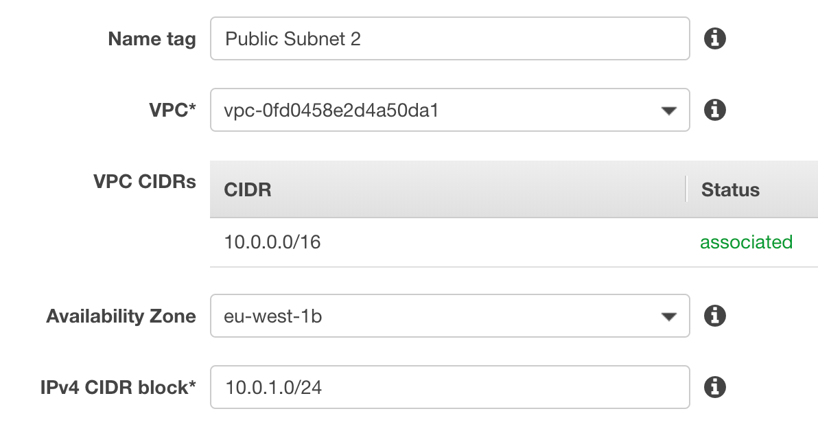Click the IPv4 CIDR block info icon
This screenshot has width=818, height=431.
(714, 387)
